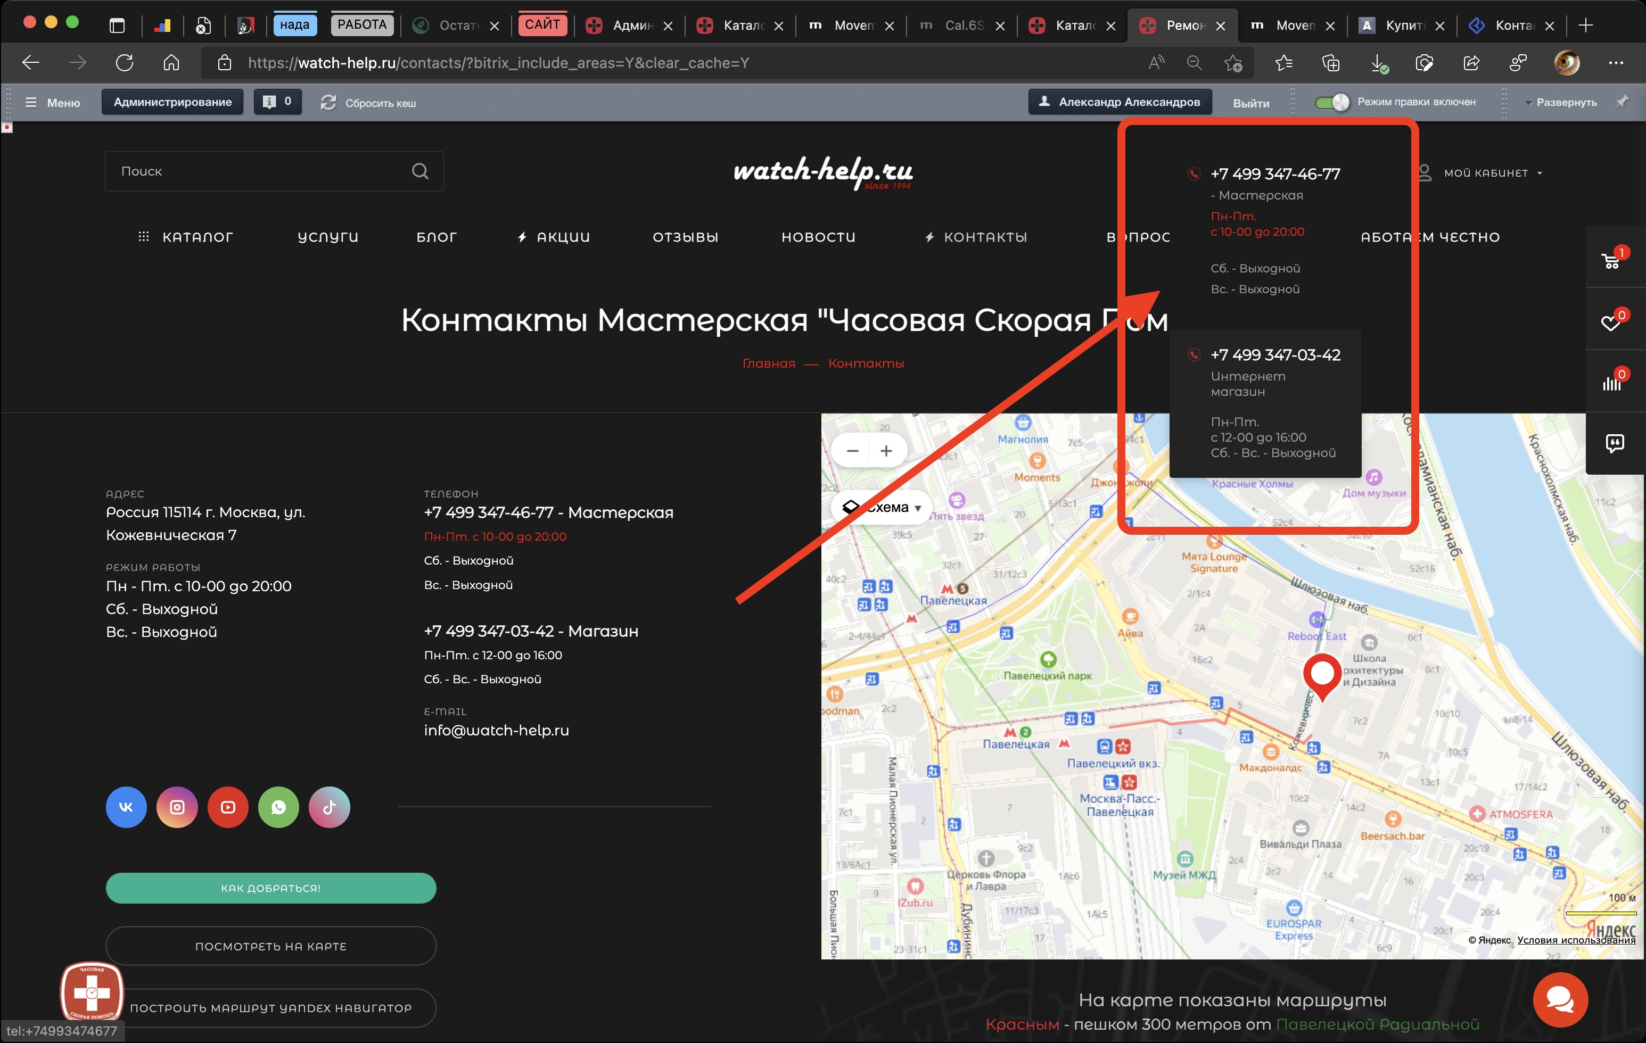This screenshot has height=1043, width=1646.
Task: Click Построить маршрут Yandex Навигатор button
Action: (270, 1008)
